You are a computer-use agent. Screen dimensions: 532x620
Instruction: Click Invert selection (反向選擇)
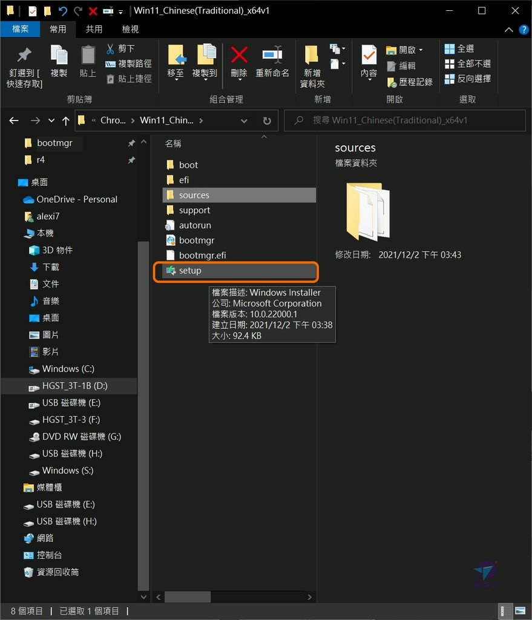468,79
